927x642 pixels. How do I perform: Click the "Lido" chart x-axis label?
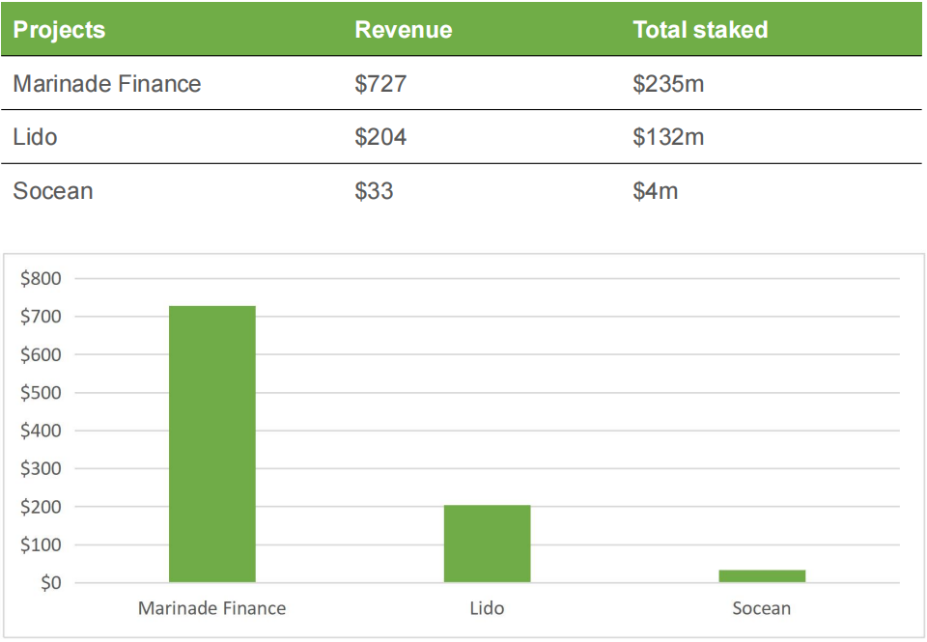tap(487, 608)
